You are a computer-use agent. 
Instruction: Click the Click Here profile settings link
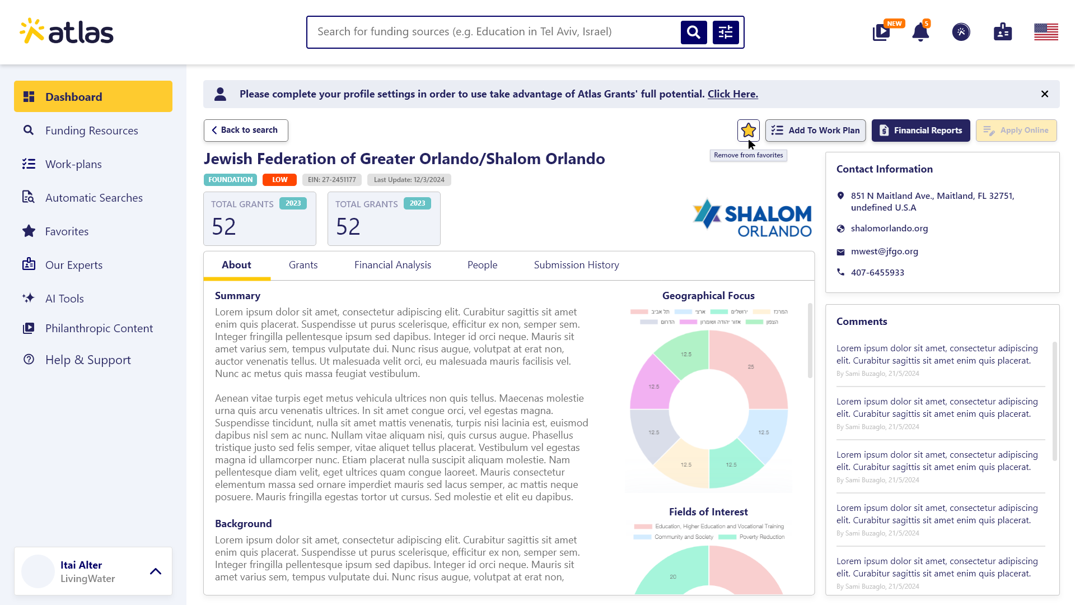coord(732,94)
